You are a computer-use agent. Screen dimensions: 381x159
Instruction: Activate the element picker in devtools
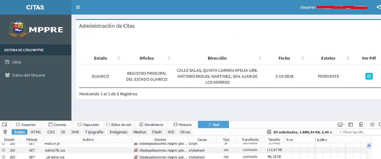[x=4, y=124]
